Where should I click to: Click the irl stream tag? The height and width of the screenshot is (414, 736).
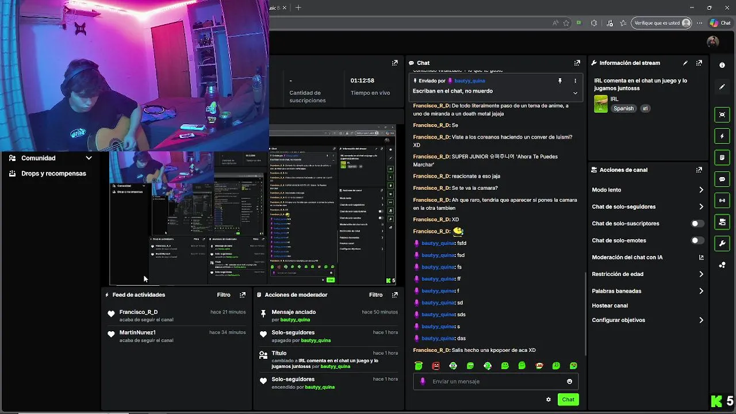point(645,109)
